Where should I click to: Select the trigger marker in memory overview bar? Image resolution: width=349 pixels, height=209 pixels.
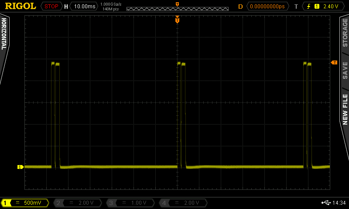[178, 4]
